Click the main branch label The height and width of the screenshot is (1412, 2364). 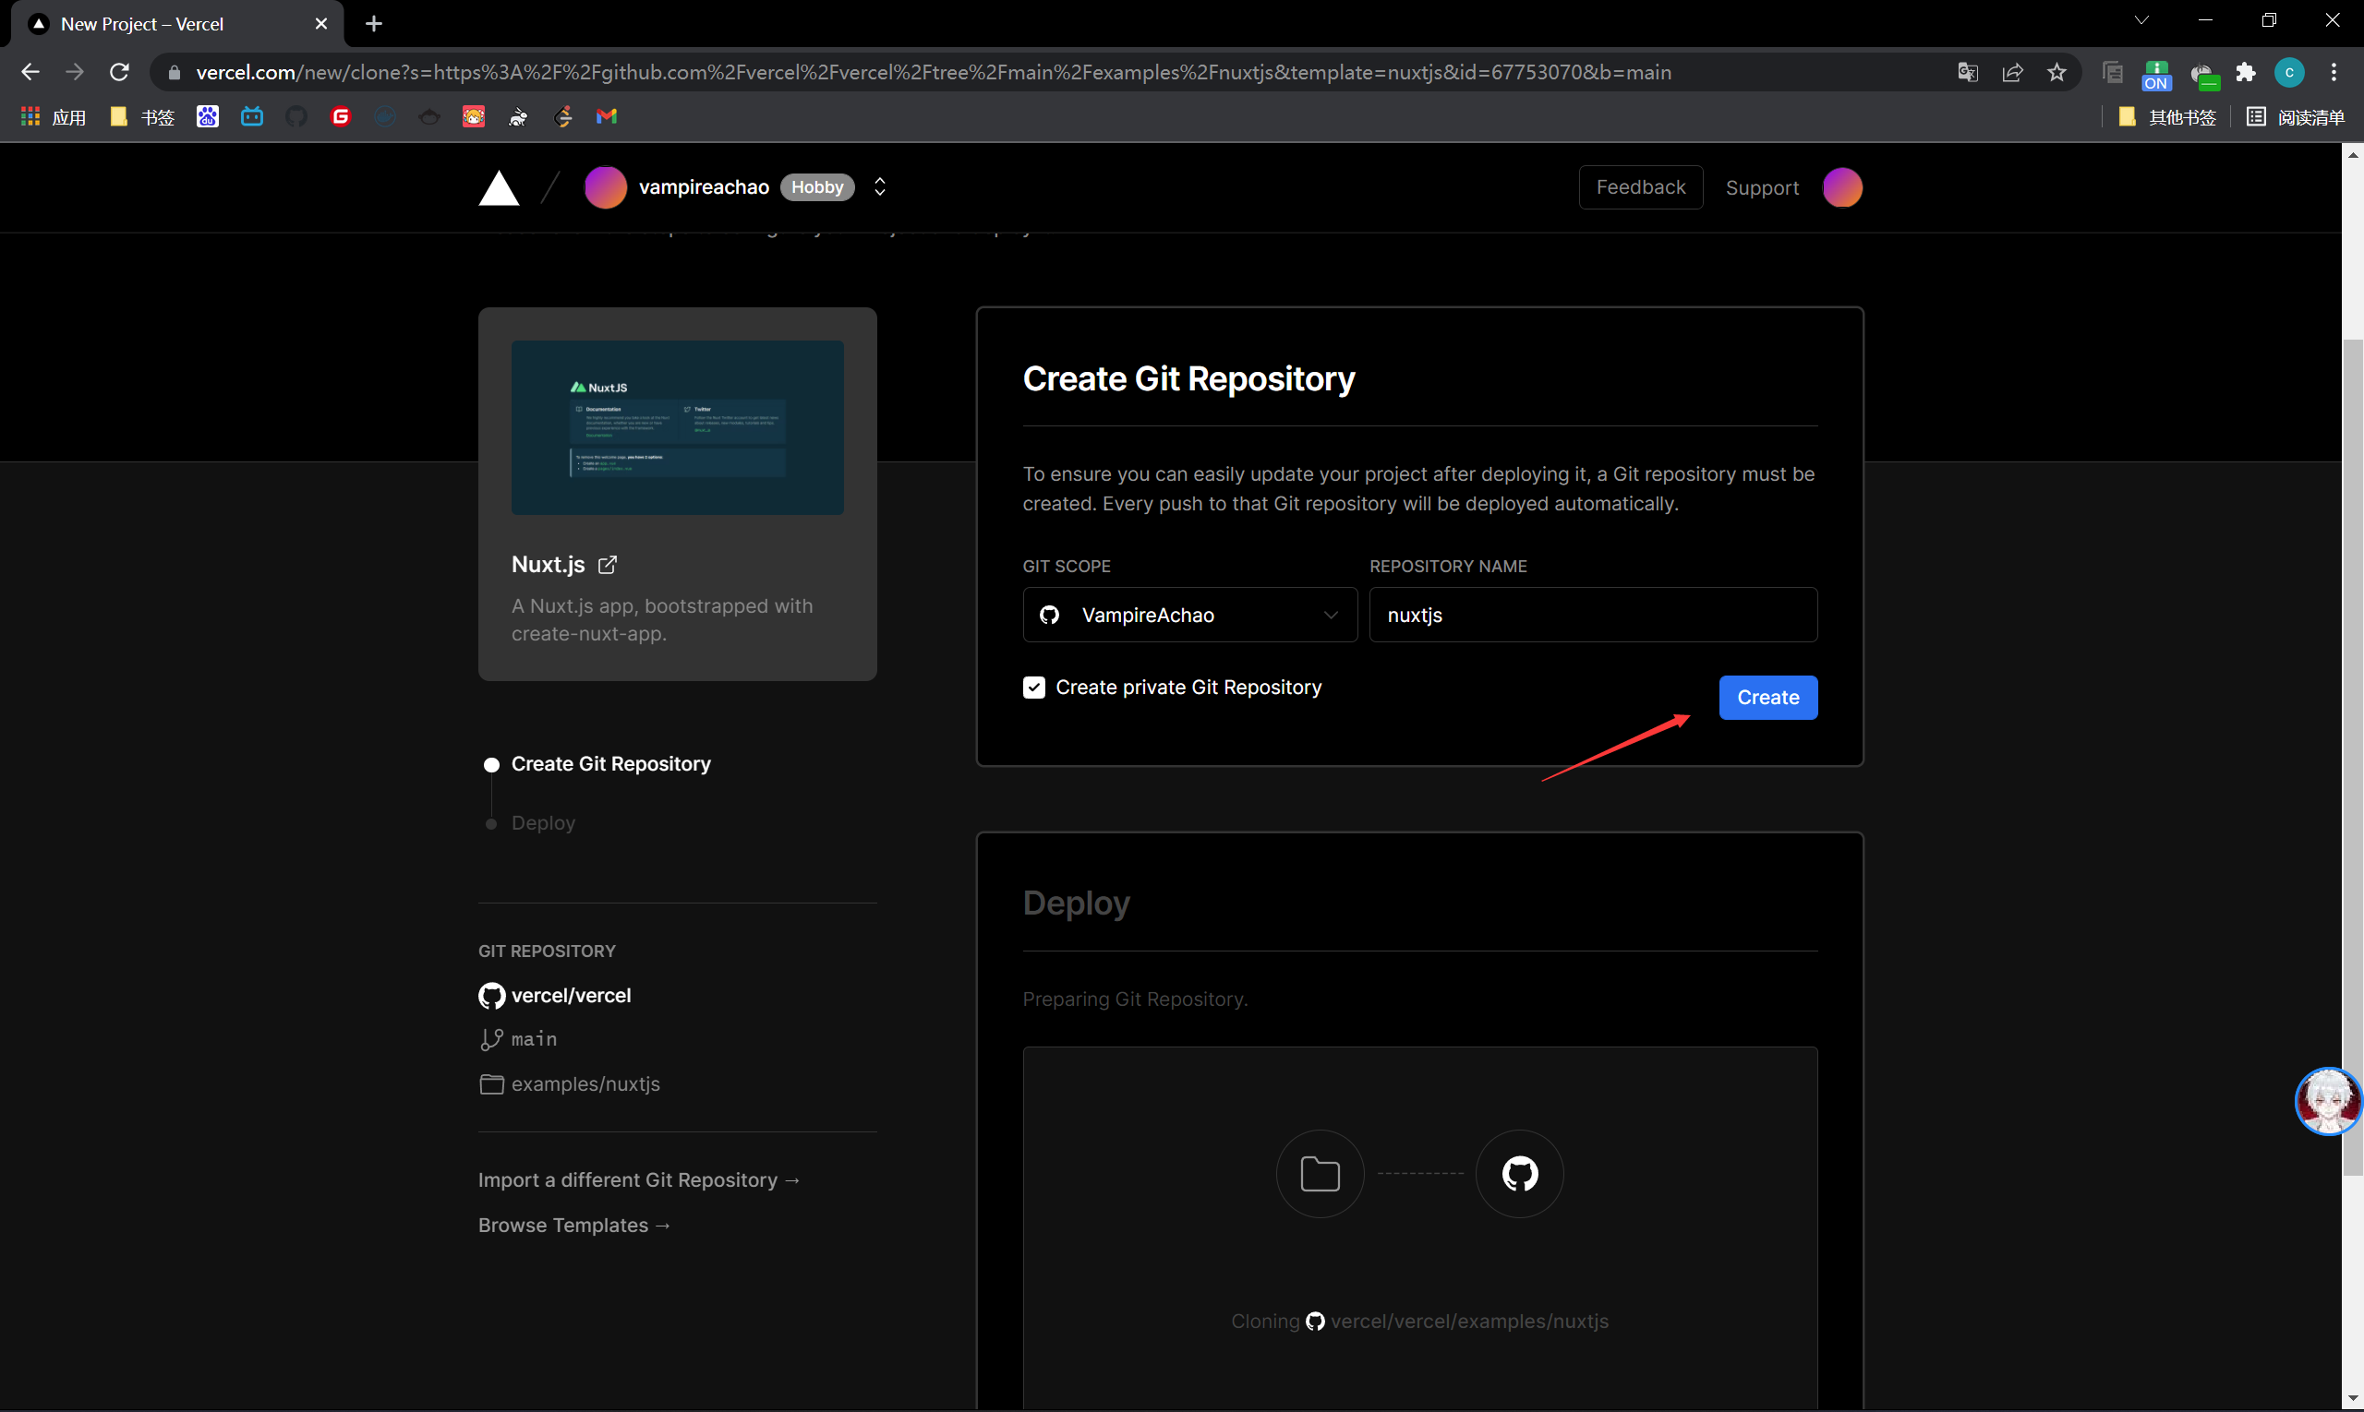(533, 1039)
